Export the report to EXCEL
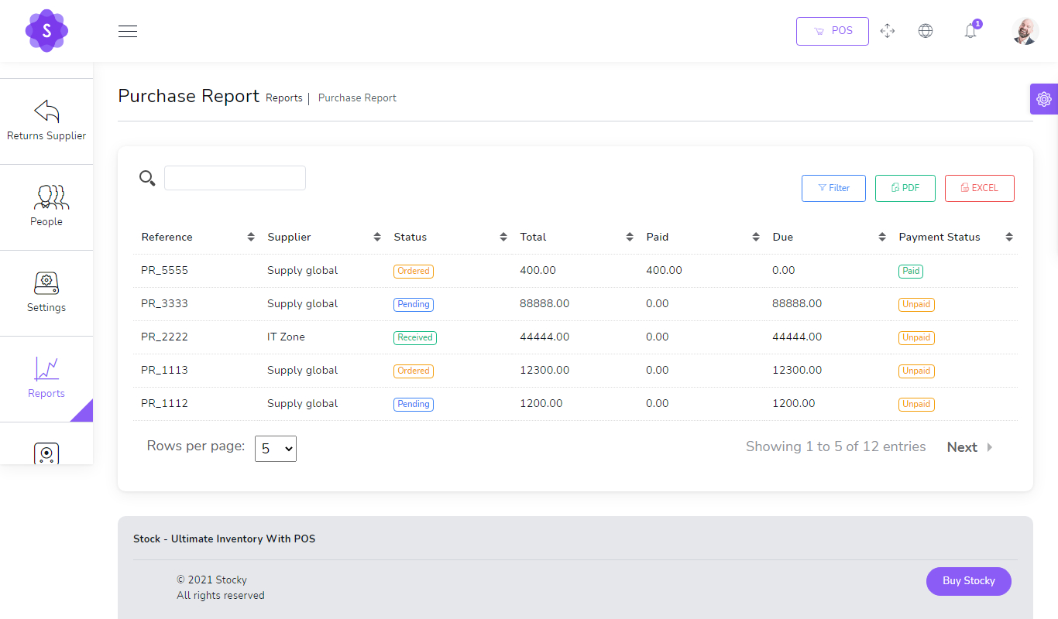 click(979, 188)
